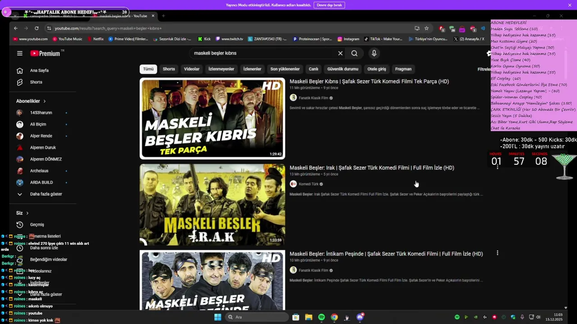Screen dimensions: 577x324
Task: Start voice search with the microphone icon
Action: tap(374, 53)
